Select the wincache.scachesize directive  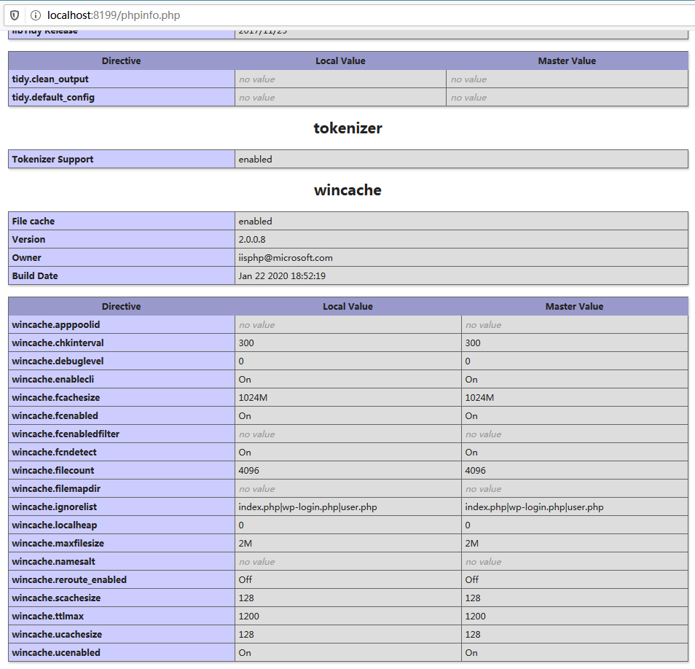tap(122, 598)
